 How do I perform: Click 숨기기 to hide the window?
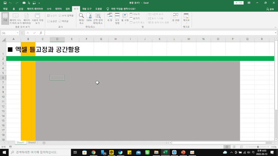click(135, 18)
